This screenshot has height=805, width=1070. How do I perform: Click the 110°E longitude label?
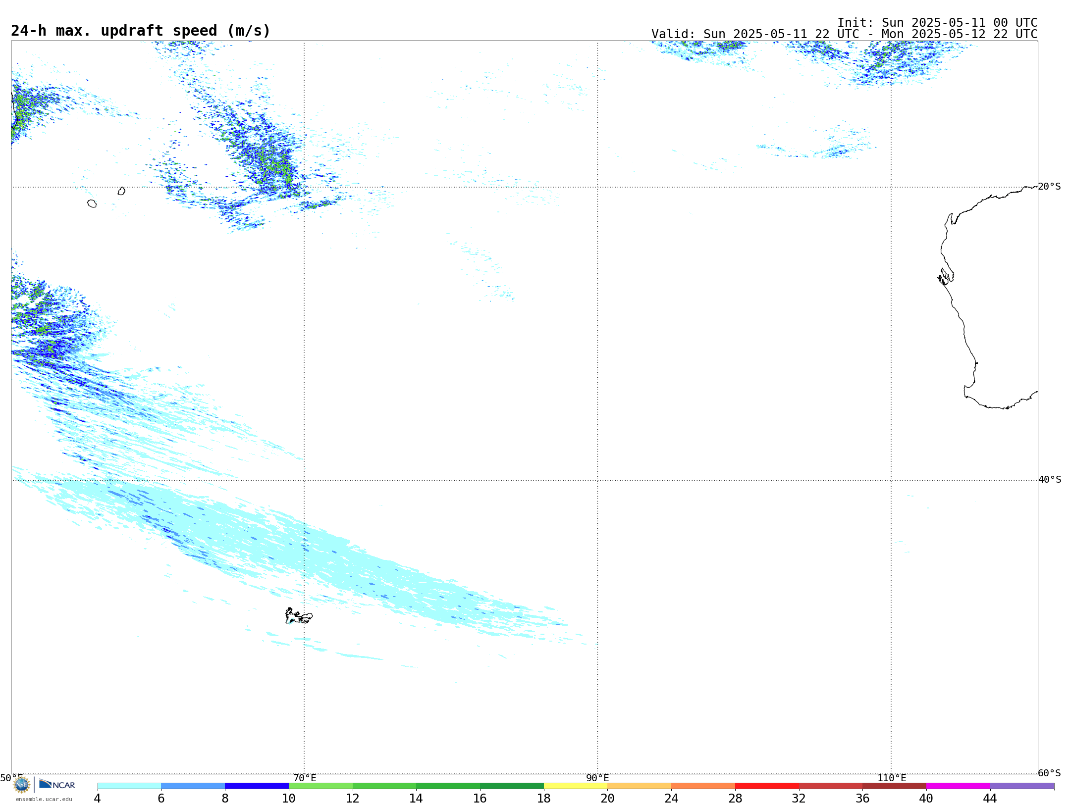892,778
